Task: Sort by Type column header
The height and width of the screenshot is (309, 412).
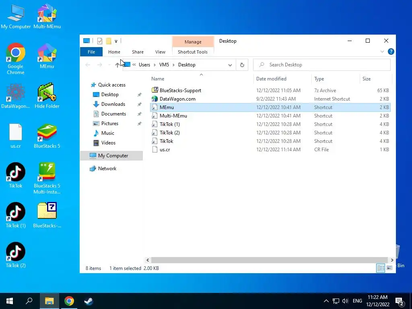Action: pos(336,78)
